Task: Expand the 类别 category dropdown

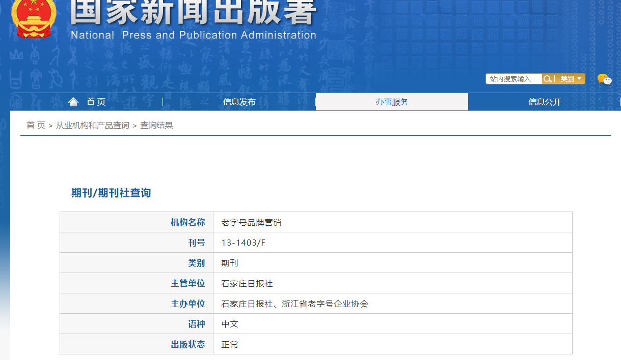Action: (571, 79)
